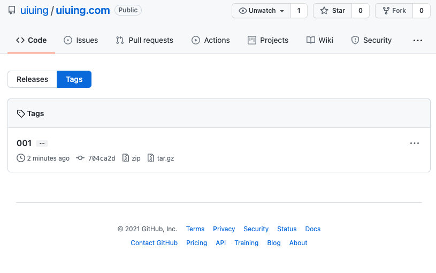436x273 pixels.
Task: Select the blue Tags toggle button
Action: click(x=74, y=79)
